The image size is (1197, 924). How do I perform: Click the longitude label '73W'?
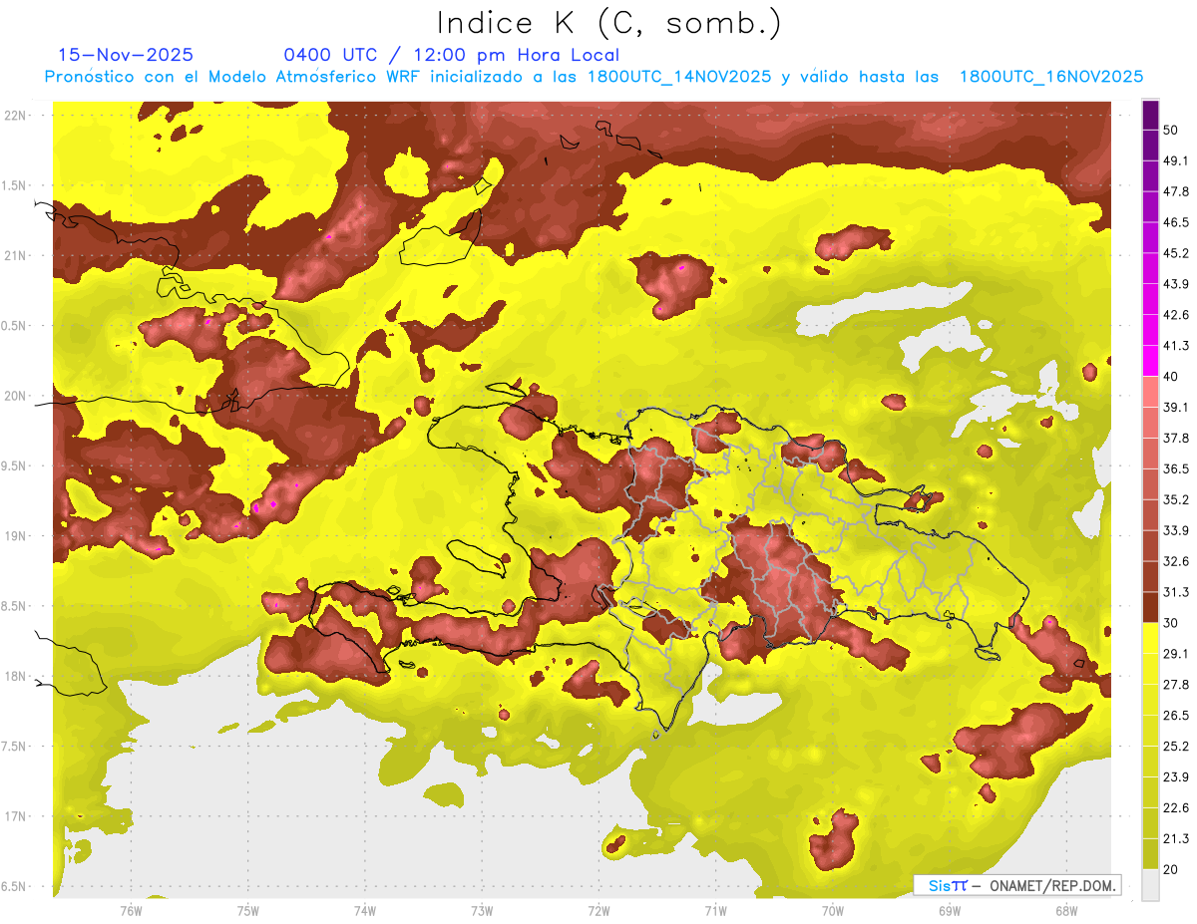482,911
